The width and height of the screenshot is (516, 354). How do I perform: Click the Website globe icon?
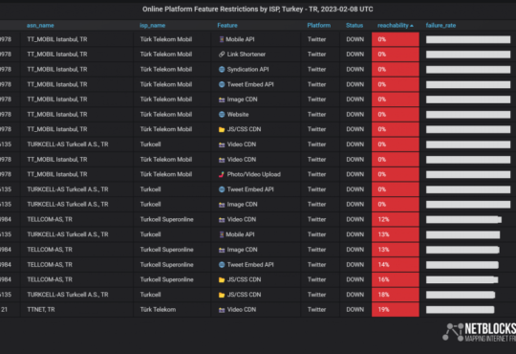[x=222, y=115]
